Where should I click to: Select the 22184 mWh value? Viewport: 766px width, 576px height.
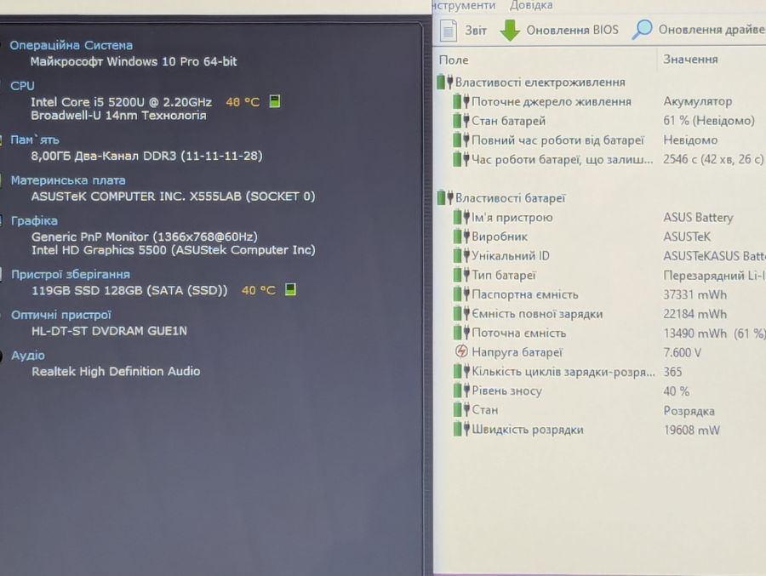click(x=695, y=314)
